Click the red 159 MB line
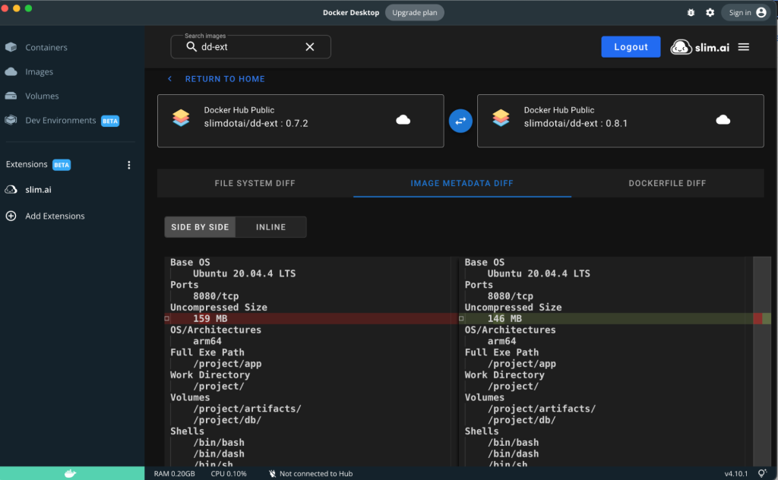Image resolution: width=778 pixels, height=480 pixels. point(311,318)
